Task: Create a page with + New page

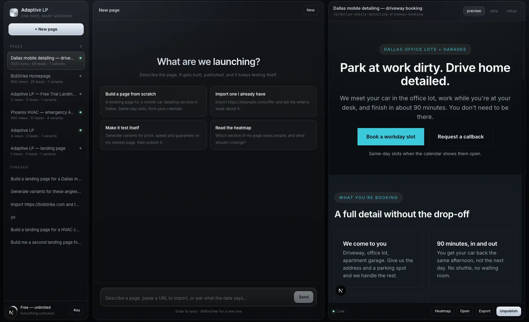Action: point(46,29)
